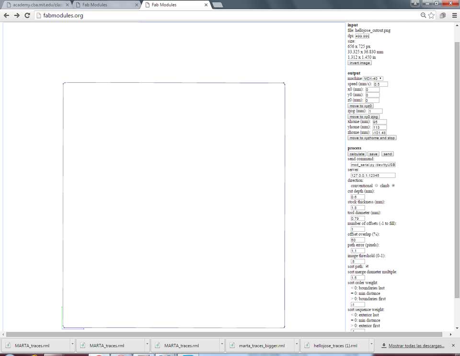This screenshot has width=460, height=356.
Task: Click move to xyzhome and stop button
Action: 372,138
